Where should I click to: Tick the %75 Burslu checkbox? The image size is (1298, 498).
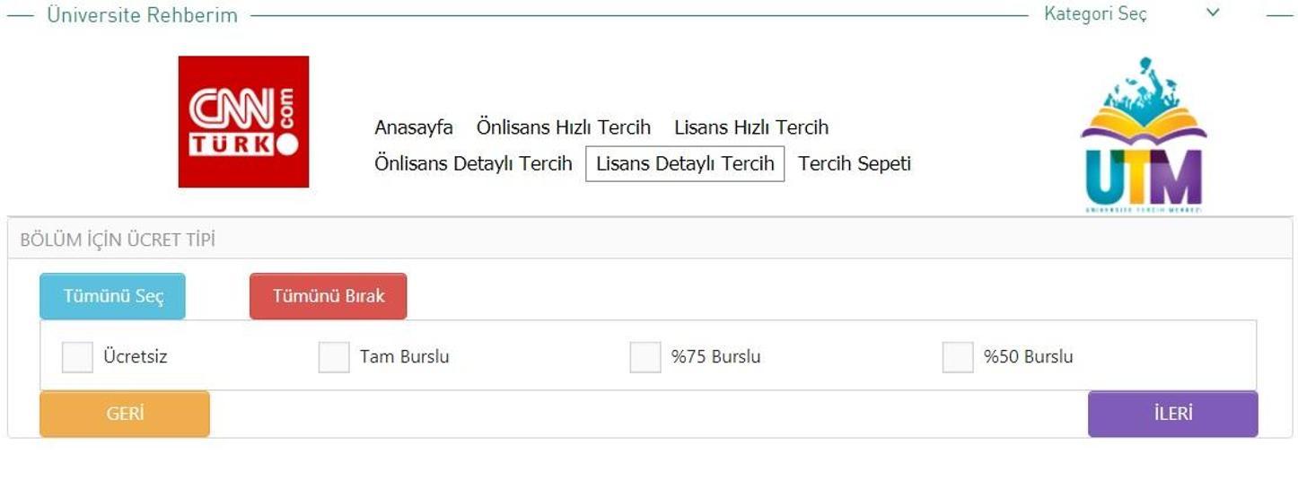pos(645,357)
